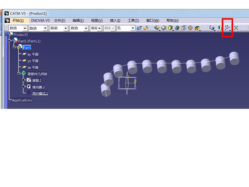Select the edge fillet tool icon
This screenshot has height=187, width=249.
click(x=157, y=28)
